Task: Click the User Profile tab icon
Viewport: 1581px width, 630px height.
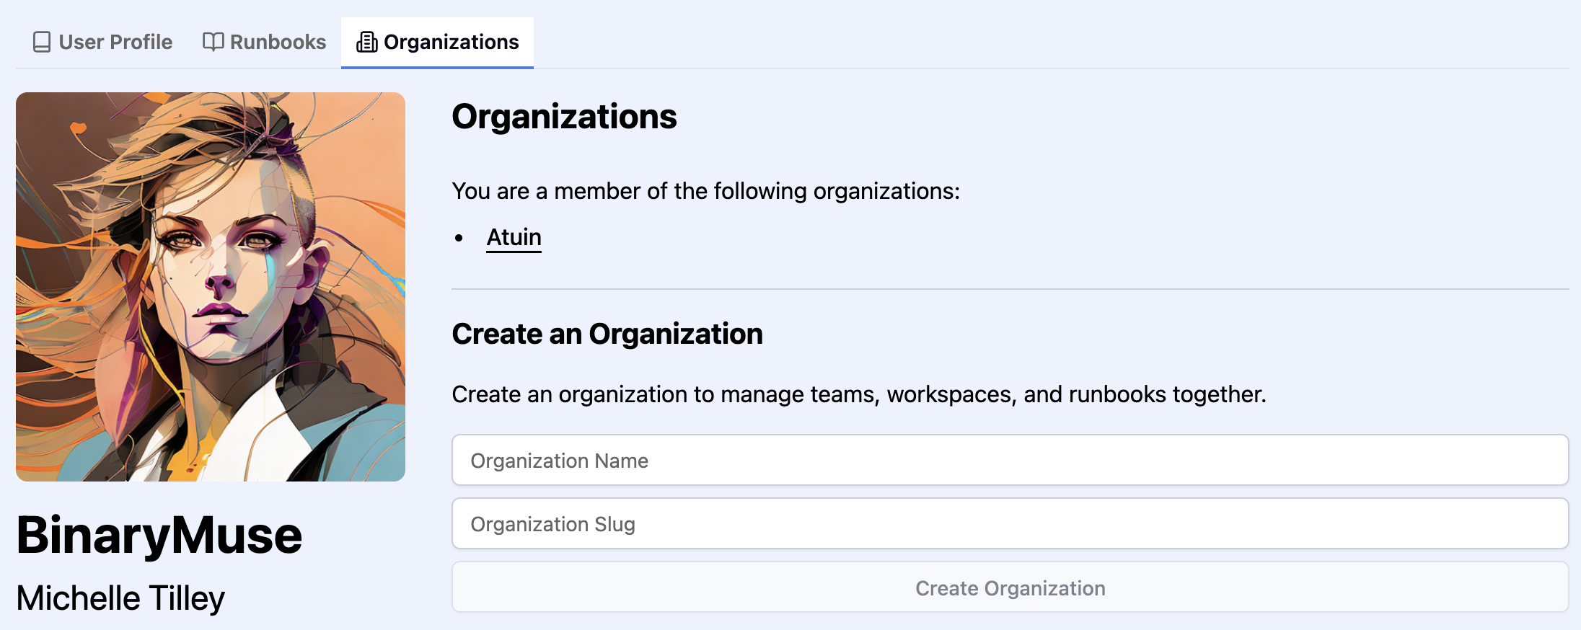Action: pos(42,42)
